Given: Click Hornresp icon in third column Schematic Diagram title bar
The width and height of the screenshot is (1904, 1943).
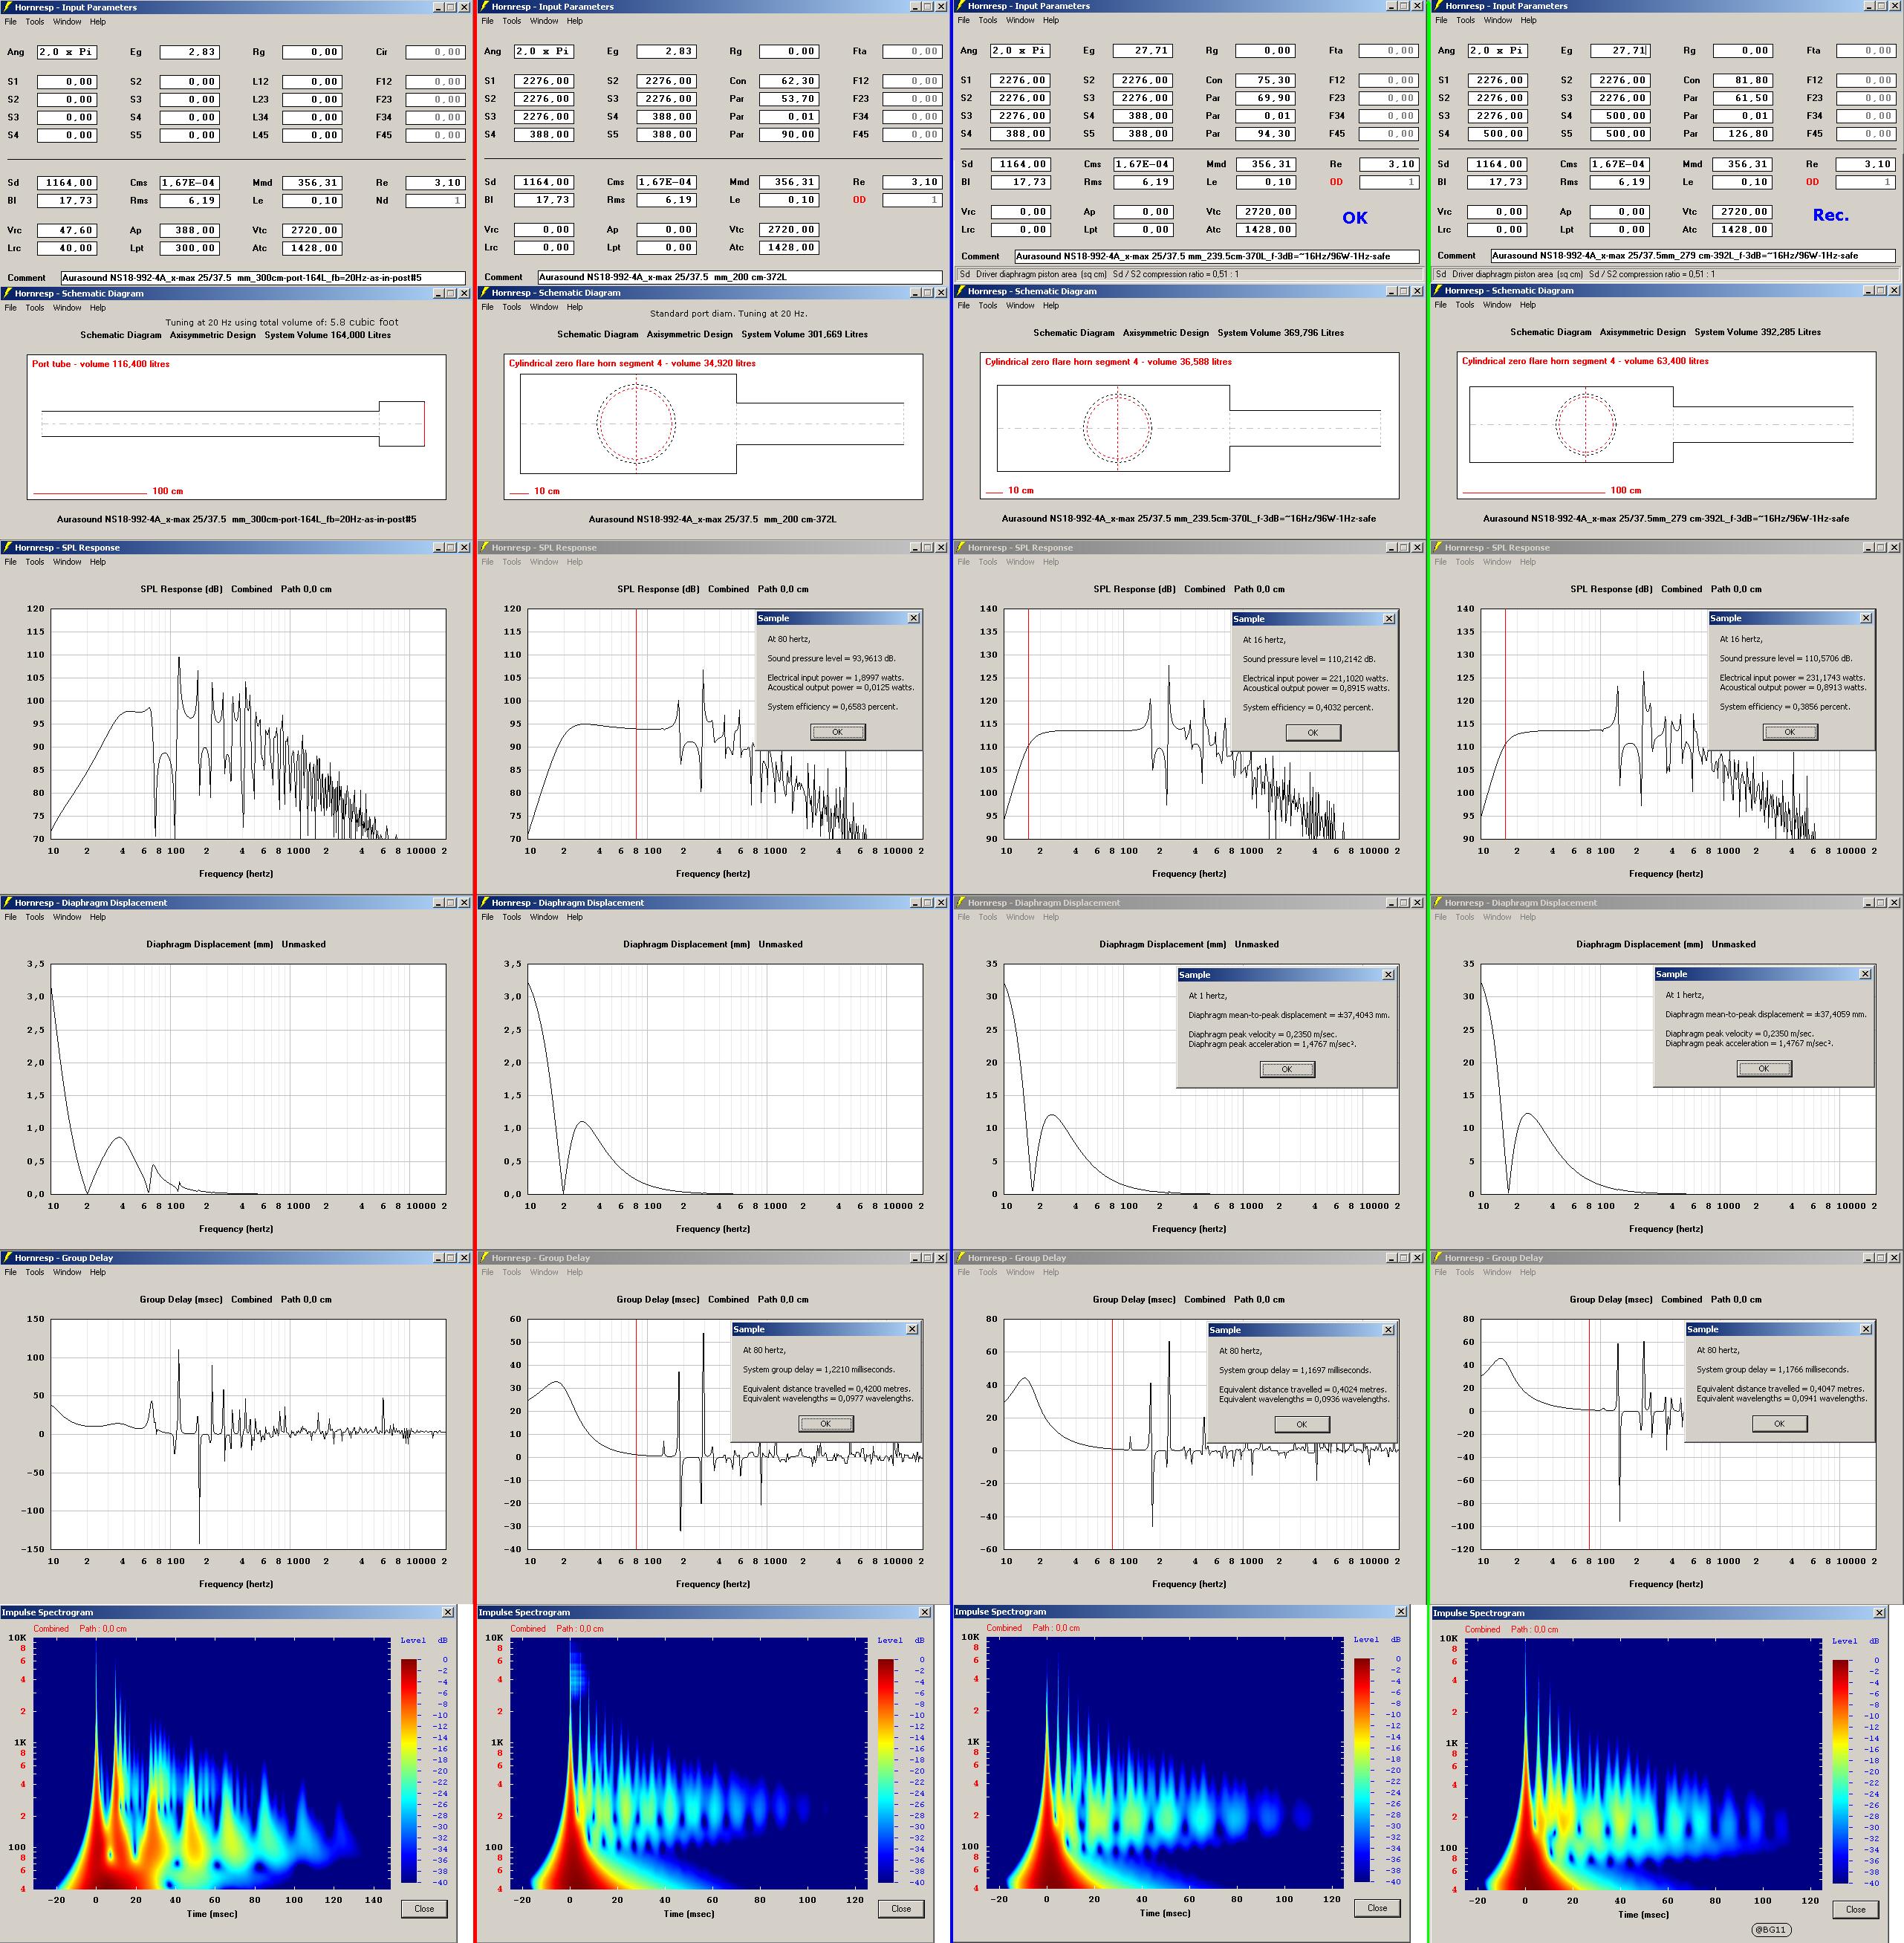Looking at the screenshot, I should click(961, 291).
